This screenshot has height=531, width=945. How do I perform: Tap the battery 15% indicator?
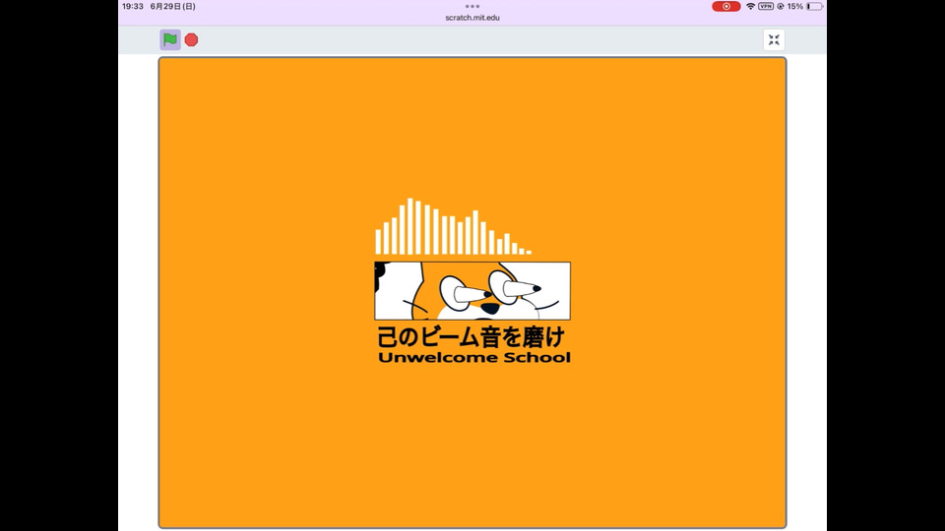click(804, 6)
